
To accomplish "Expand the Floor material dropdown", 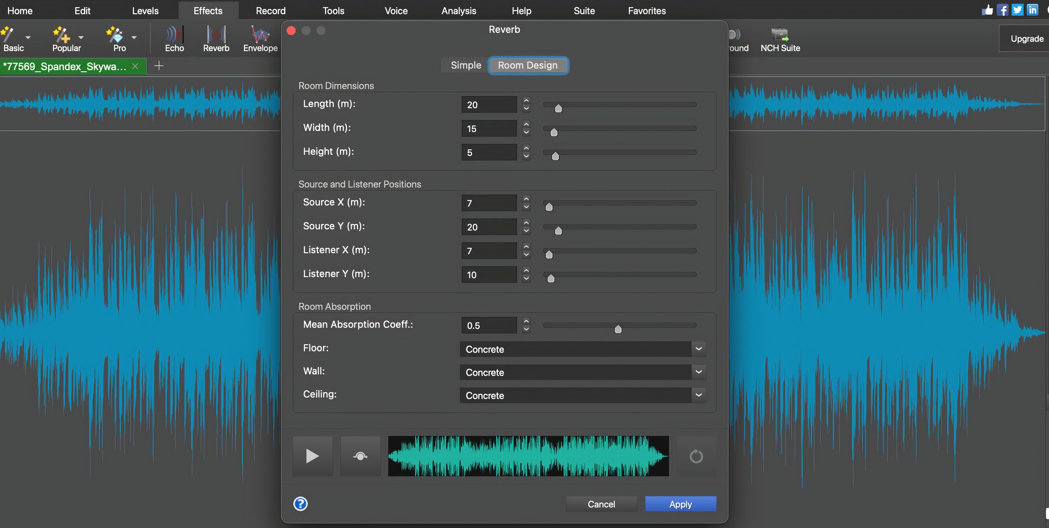I will point(699,348).
